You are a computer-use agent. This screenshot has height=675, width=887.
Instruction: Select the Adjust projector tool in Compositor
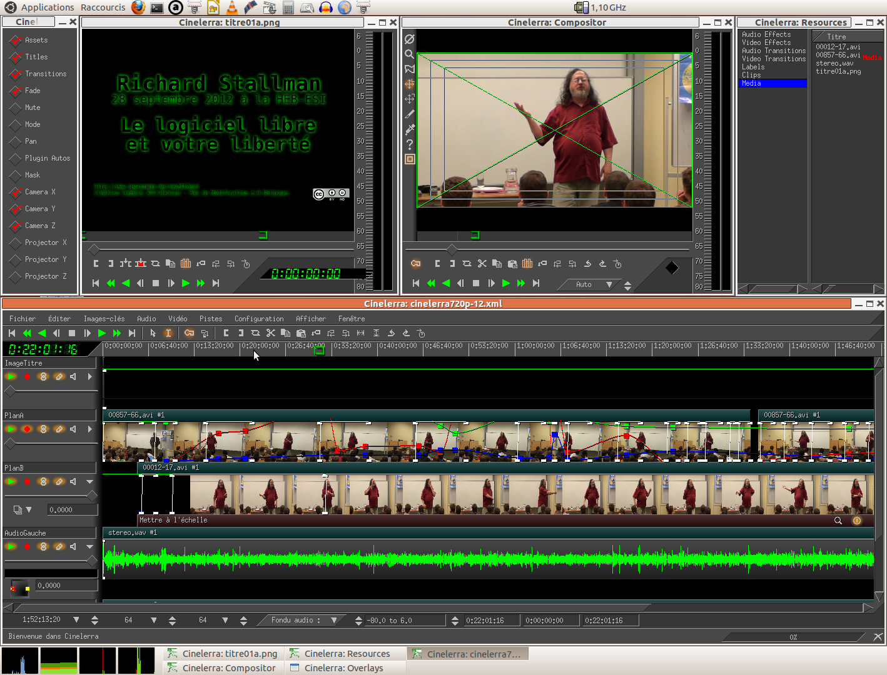click(x=410, y=99)
